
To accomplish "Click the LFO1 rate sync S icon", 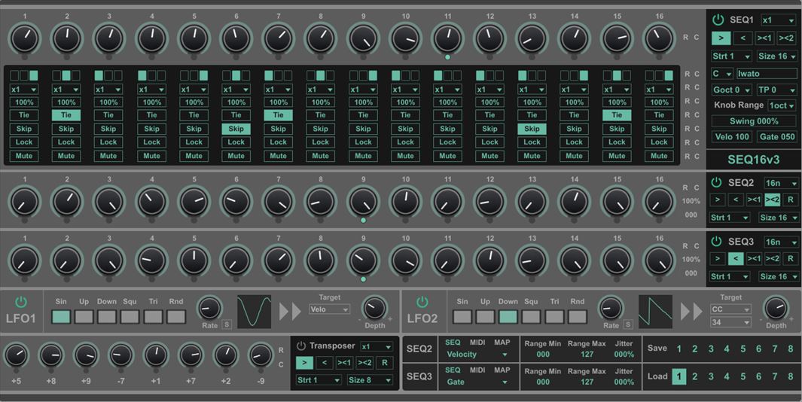I will click(226, 325).
